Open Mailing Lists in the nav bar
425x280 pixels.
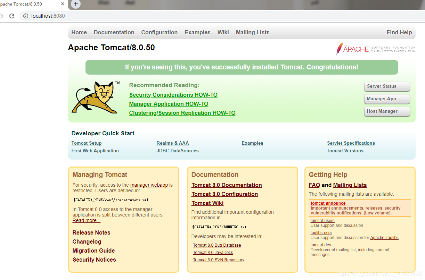point(253,32)
